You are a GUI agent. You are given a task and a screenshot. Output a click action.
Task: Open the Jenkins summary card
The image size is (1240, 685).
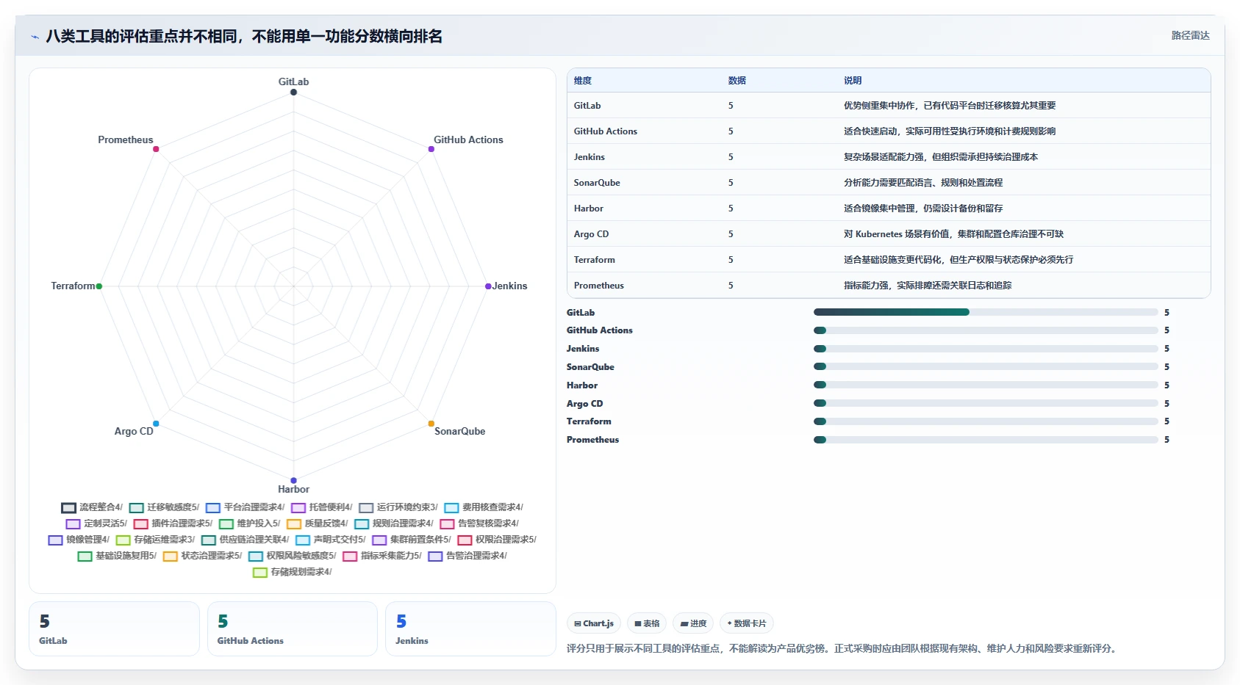point(470,628)
